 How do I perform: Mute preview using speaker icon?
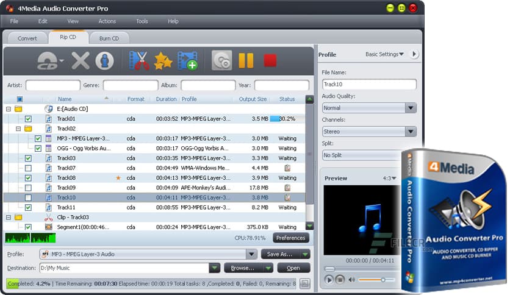351,279
